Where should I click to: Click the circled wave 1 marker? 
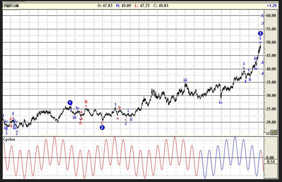coord(70,102)
